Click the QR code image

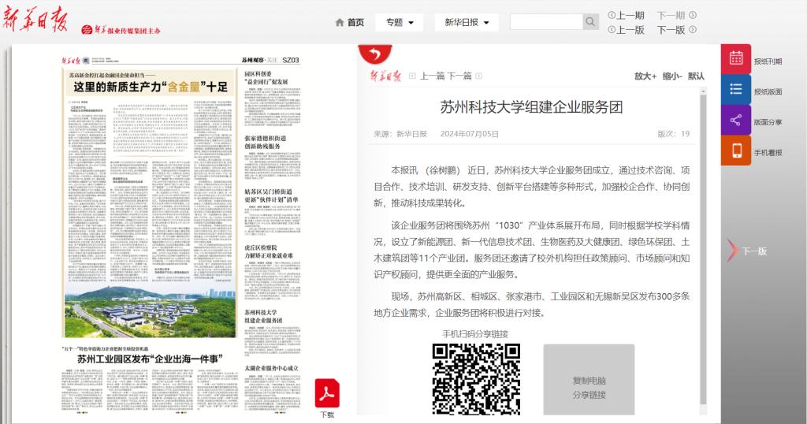(x=476, y=379)
